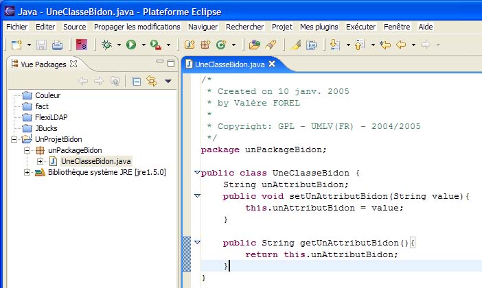
Task: Close the UneClasseBidon.java editor tab
Action: click(x=271, y=64)
